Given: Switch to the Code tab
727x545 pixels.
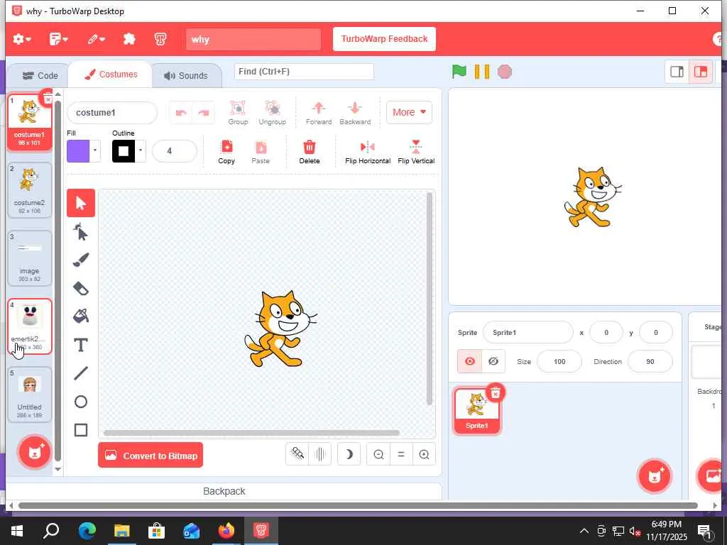Looking at the screenshot, I should [x=40, y=75].
